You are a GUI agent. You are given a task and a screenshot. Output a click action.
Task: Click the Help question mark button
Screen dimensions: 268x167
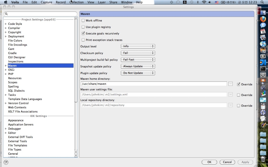click(x=6, y=162)
